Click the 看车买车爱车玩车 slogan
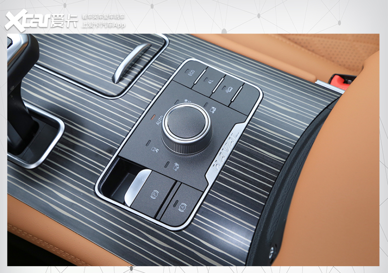 click(103, 16)
